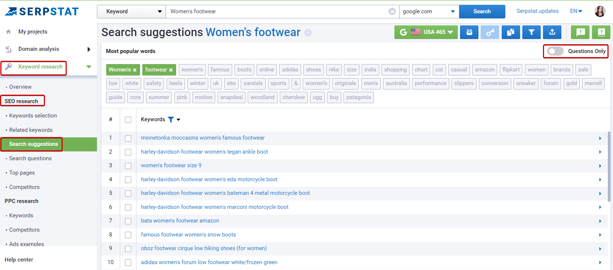Collapse the Keyword research menu arrow

(x=89, y=67)
